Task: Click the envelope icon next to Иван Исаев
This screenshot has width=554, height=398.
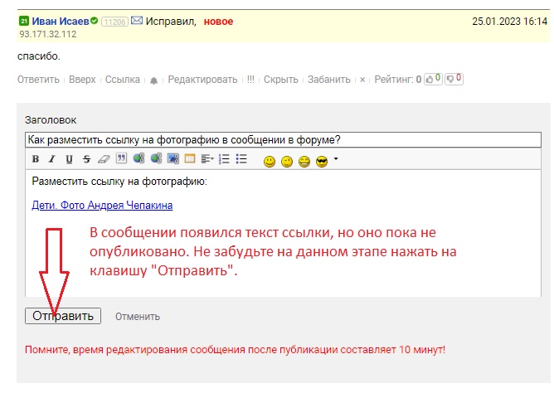Action: coord(137,21)
